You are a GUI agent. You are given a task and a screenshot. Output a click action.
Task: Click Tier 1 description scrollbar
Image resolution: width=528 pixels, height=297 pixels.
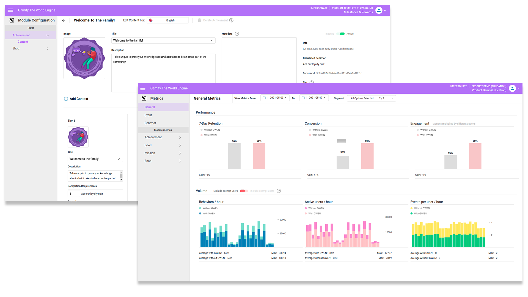pos(121,176)
